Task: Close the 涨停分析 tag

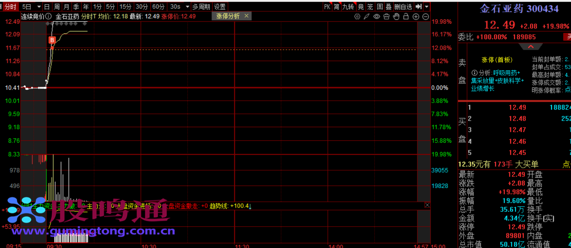Action: point(246,16)
